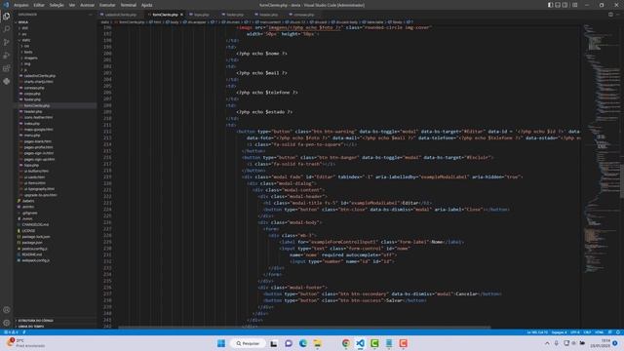Expand the js folder
Screen dimensions: 624x351
(24, 69)
